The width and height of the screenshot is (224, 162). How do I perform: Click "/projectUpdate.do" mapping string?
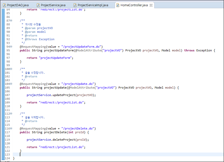point(78,84)
